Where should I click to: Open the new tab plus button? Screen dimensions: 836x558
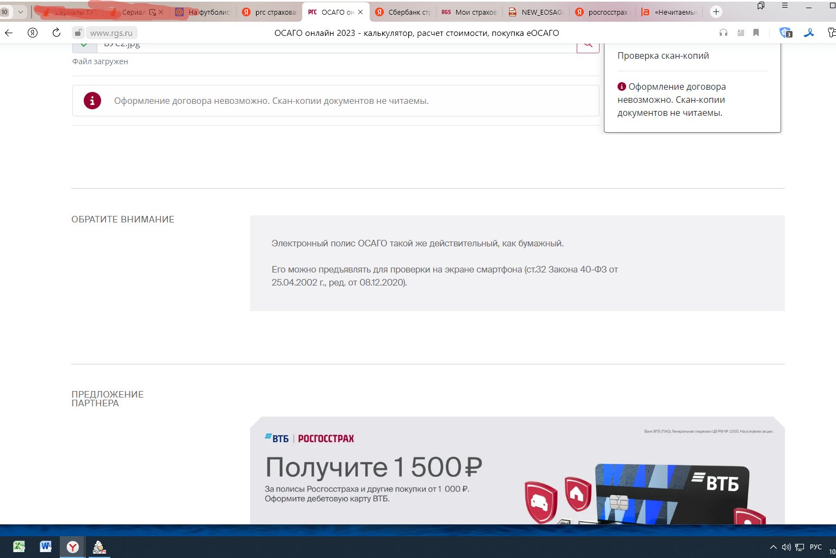(x=716, y=11)
